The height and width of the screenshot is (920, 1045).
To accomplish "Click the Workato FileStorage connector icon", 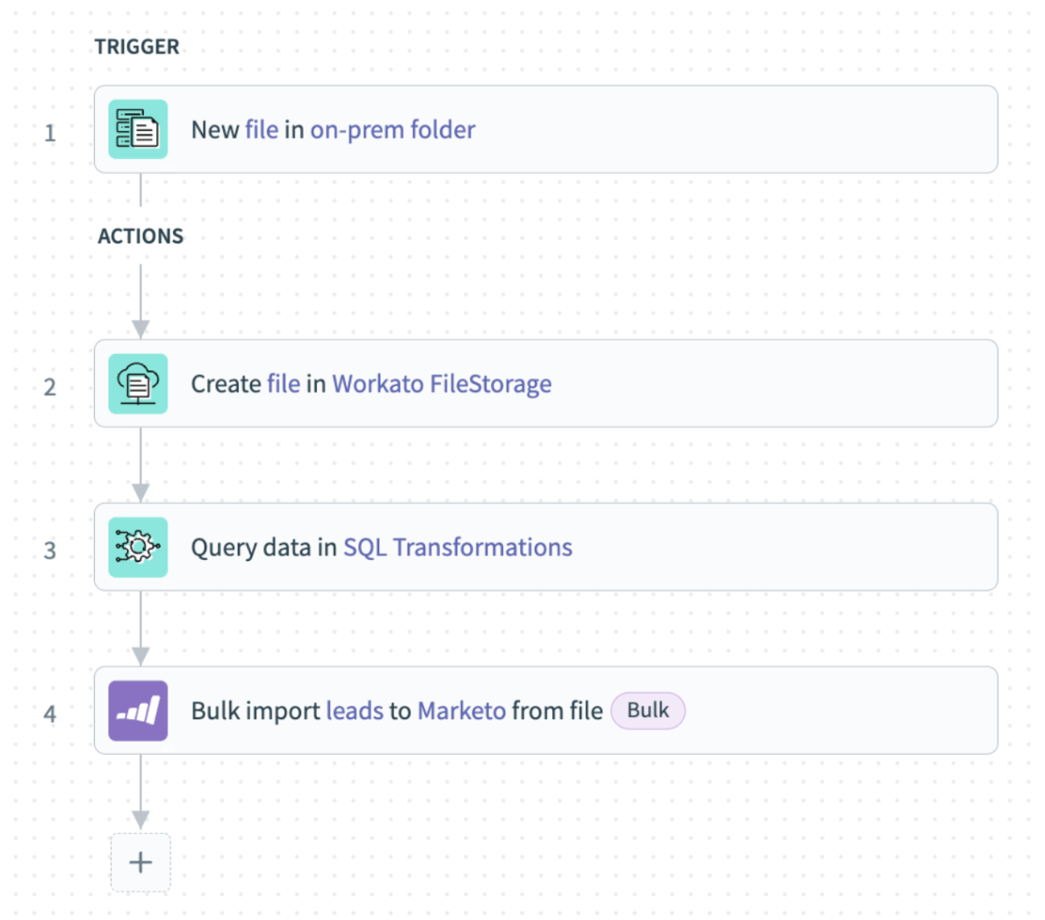I will tap(138, 384).
